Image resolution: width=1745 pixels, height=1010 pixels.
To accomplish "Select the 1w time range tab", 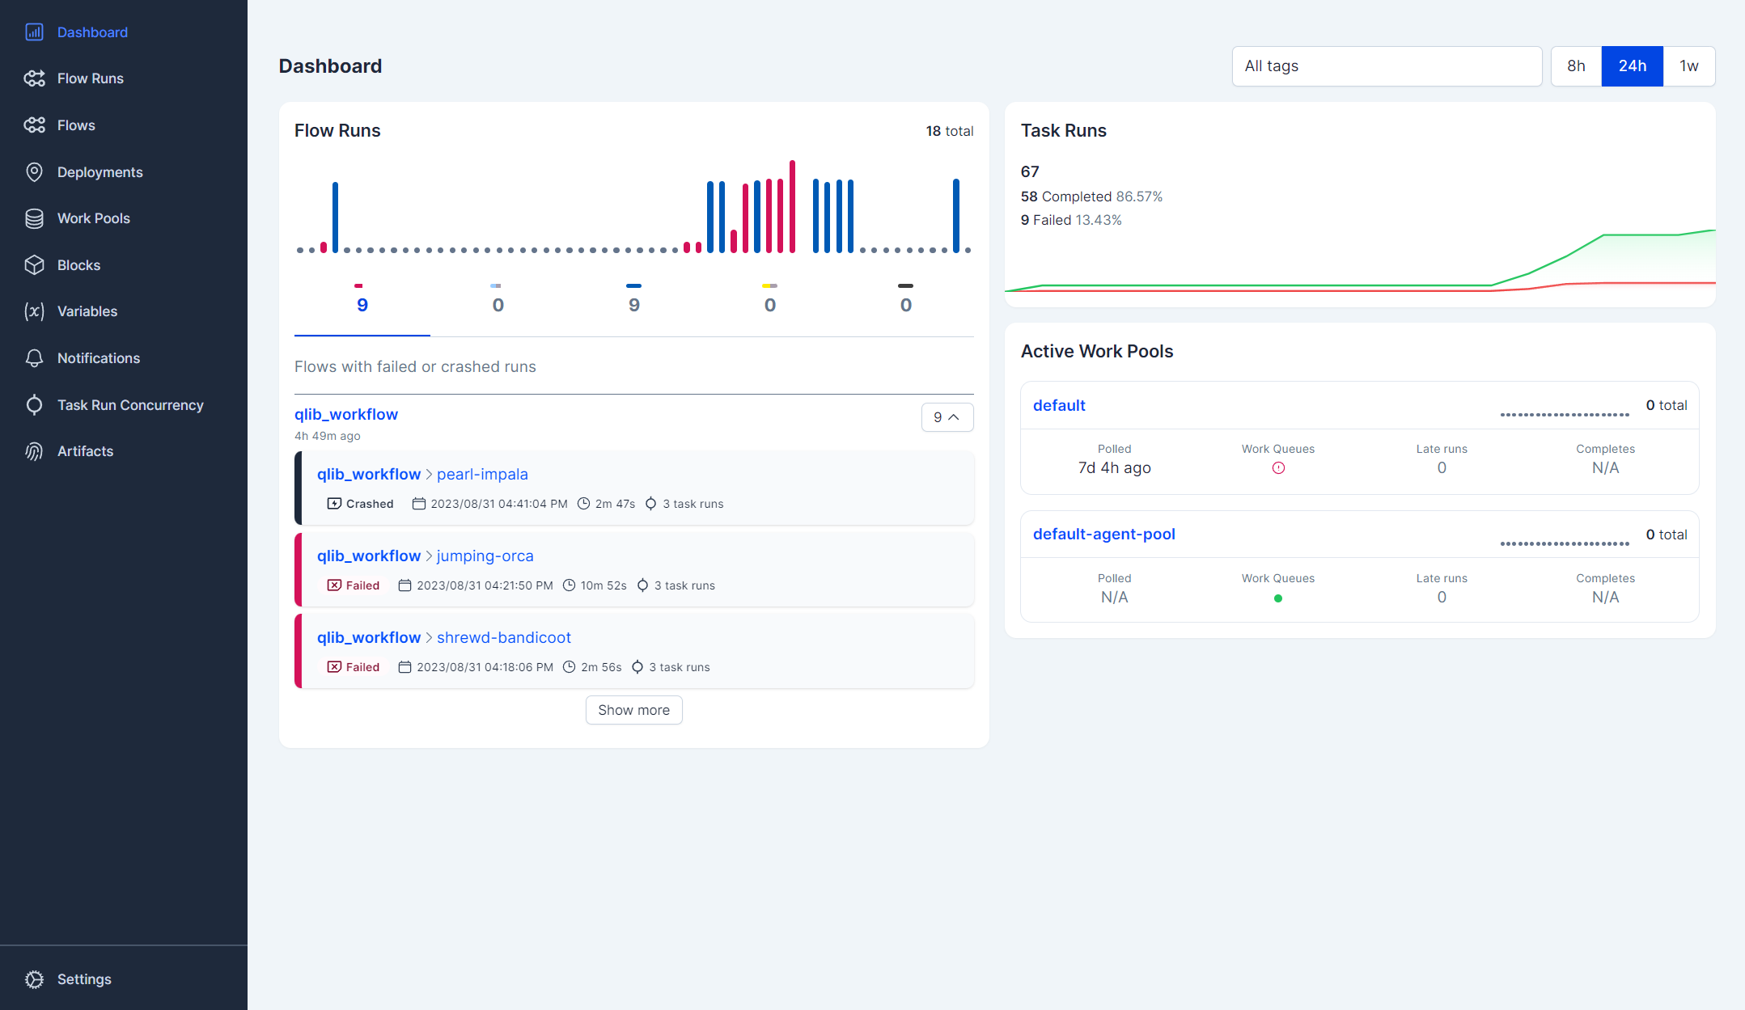I will tap(1689, 66).
